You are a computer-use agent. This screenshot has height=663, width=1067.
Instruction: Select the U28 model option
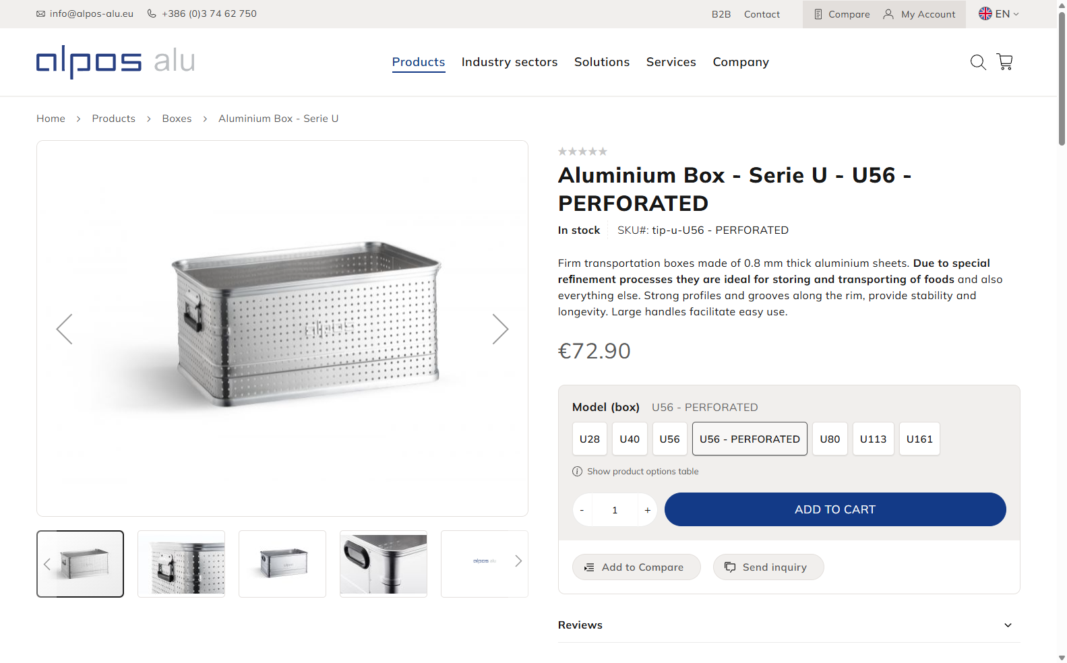[589, 439]
